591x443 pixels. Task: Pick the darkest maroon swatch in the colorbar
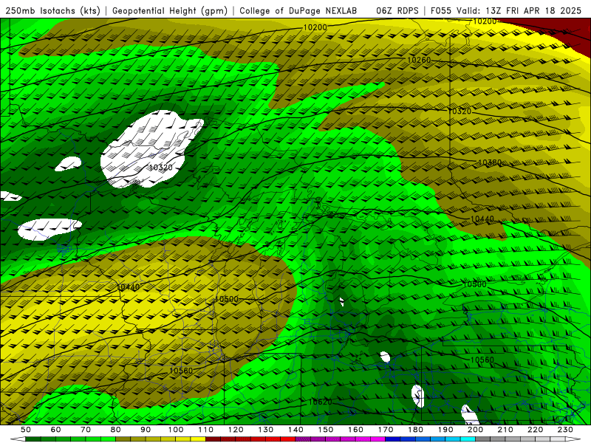213,439
